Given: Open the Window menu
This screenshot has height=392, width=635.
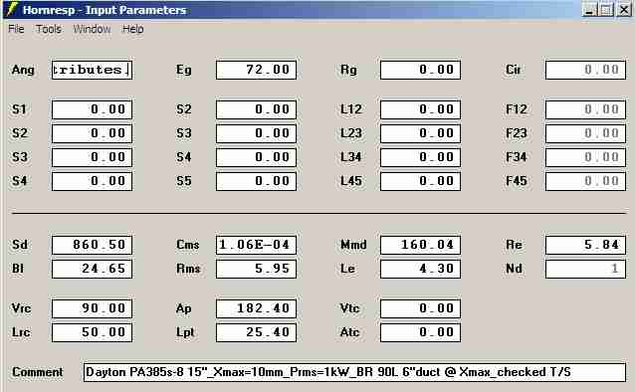Looking at the screenshot, I should pos(92,29).
